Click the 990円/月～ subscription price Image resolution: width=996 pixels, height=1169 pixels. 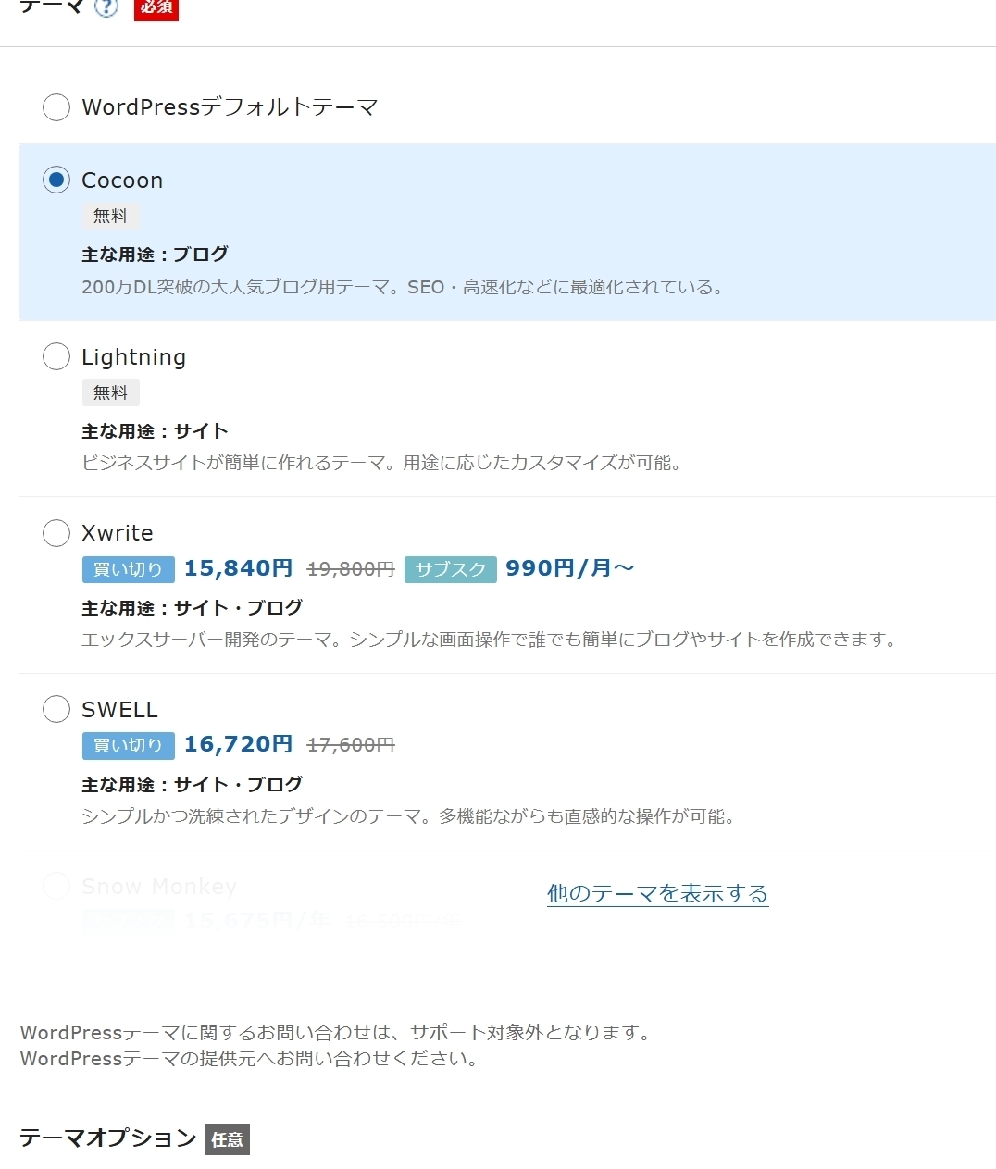569,568
